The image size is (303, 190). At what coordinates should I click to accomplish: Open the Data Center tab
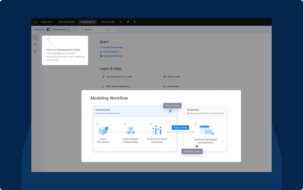[108, 22]
